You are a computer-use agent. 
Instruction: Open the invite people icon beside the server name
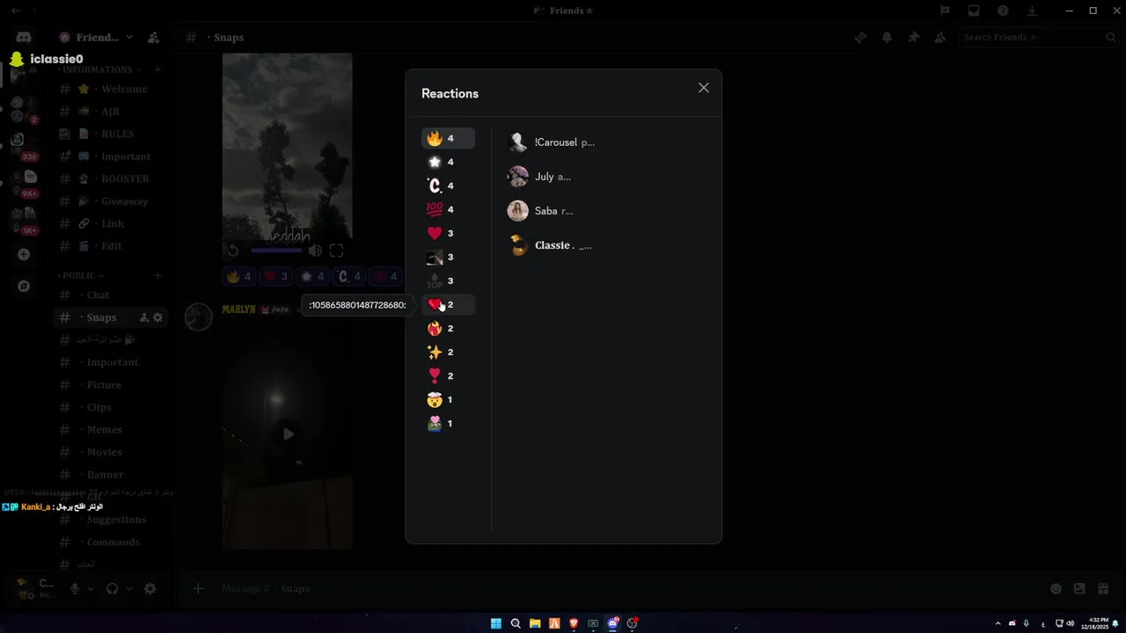click(x=154, y=37)
